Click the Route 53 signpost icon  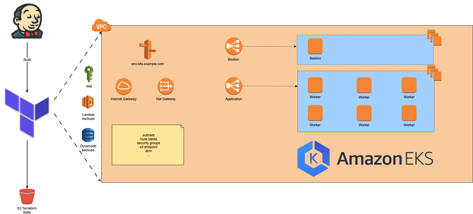[x=147, y=50]
